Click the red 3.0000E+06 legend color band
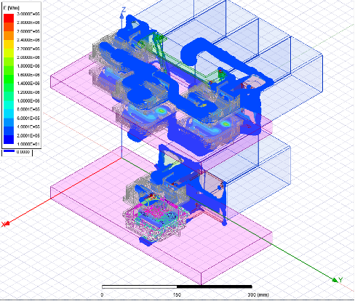 [9, 17]
